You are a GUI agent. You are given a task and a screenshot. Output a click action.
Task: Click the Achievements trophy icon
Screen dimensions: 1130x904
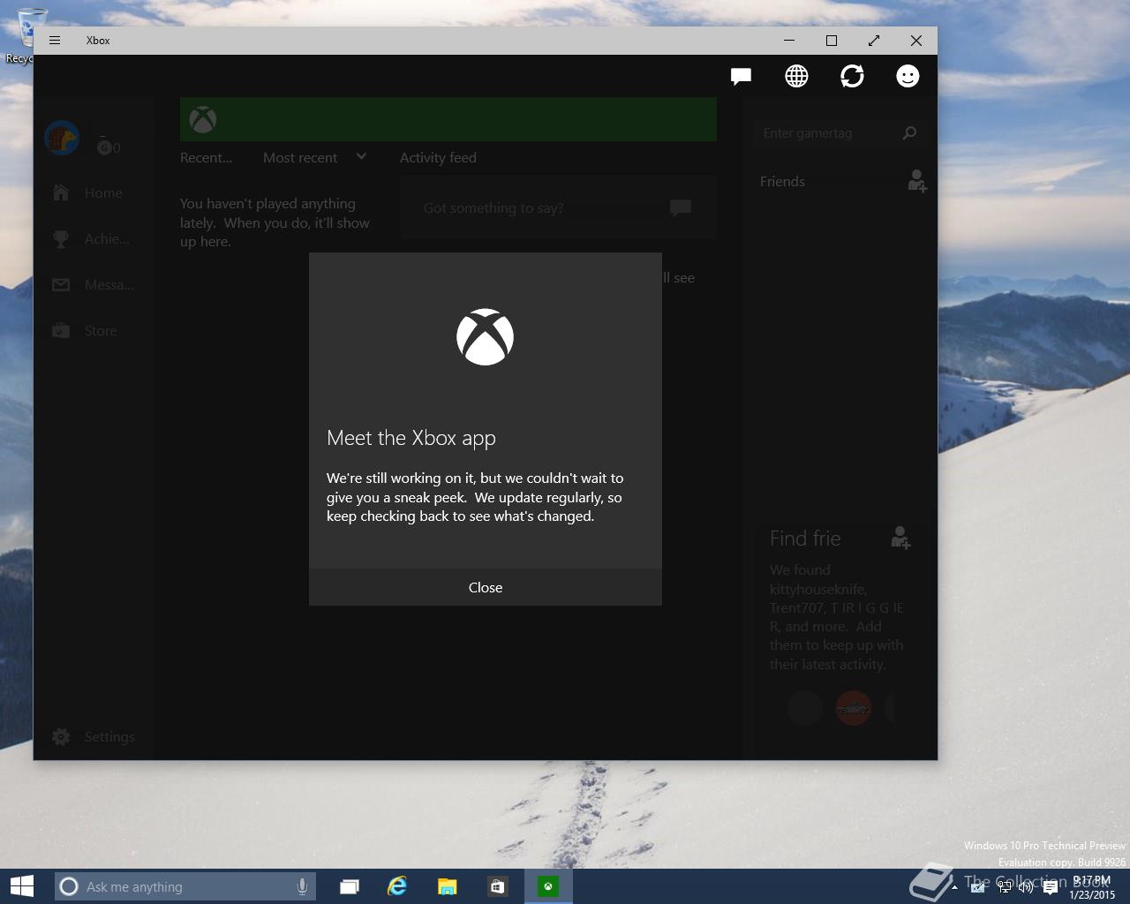(x=61, y=238)
